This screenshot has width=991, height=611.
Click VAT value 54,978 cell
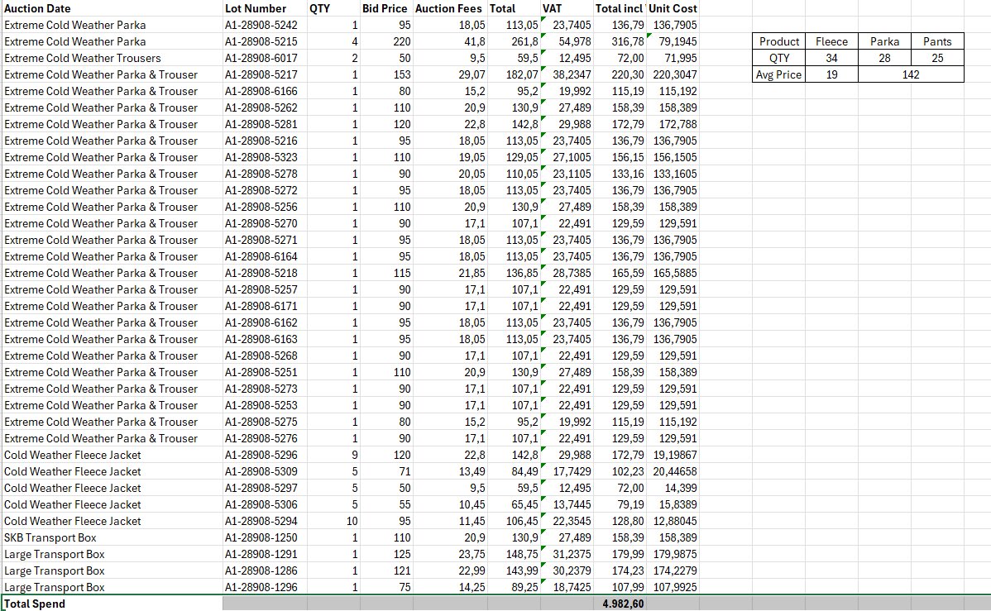pos(567,41)
